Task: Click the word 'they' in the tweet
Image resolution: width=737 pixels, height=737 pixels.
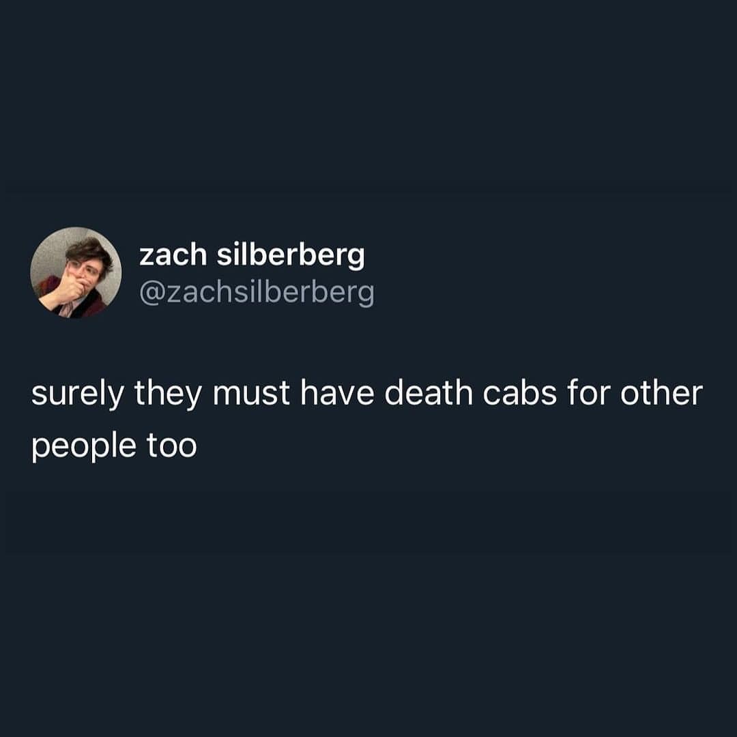Action: [169, 394]
